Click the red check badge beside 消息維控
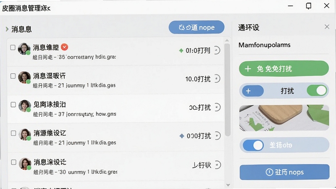336x189 pixels. tap(65, 47)
